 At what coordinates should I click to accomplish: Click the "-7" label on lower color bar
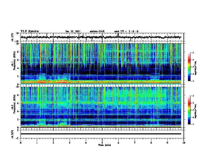coord(193,124)
